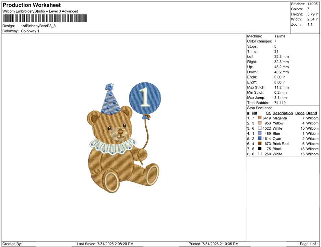This screenshot has width=321, height=247.
Task: Click the trims value '31'
Action: 276,52
